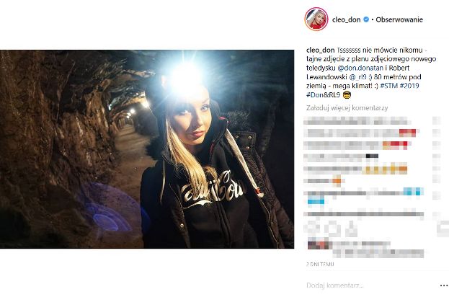Click the cleo_don username in header
Screen dimensions: 449x297
tap(346, 19)
